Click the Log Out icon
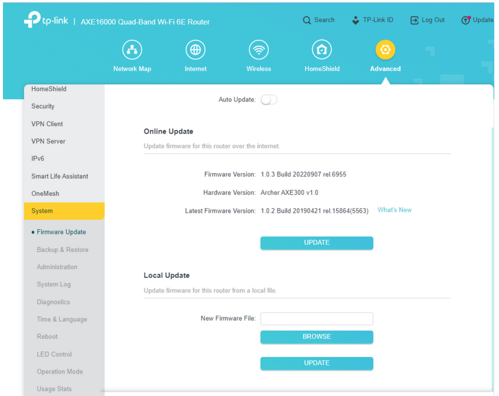The height and width of the screenshot is (396, 499). [415, 20]
